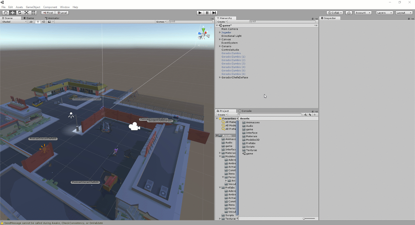Open the Layers dropdown
The image size is (415, 225).
pos(384,13)
